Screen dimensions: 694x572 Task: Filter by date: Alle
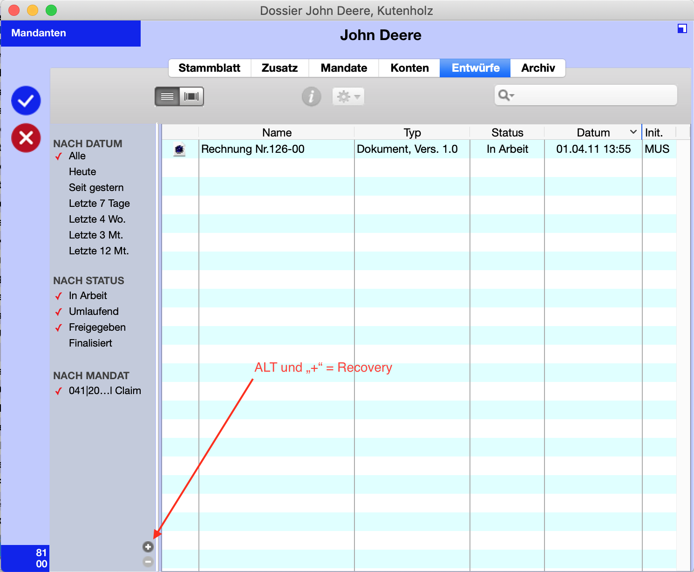(x=77, y=156)
